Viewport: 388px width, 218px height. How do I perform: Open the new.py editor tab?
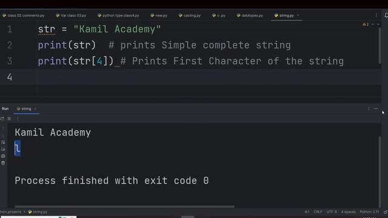[159, 15]
